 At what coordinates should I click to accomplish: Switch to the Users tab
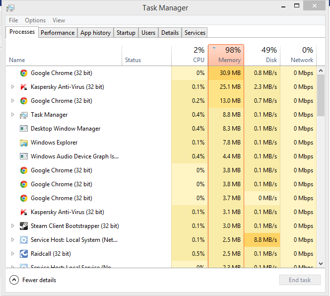148,33
